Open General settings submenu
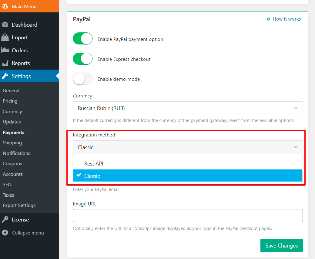This screenshot has height=259, width=315. [x=11, y=90]
